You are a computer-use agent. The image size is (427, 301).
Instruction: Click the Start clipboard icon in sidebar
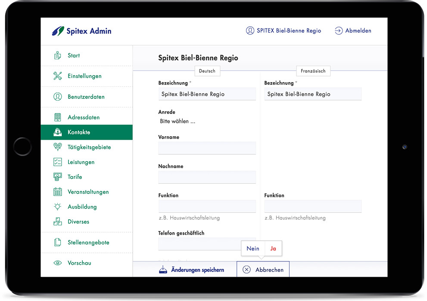click(57, 55)
